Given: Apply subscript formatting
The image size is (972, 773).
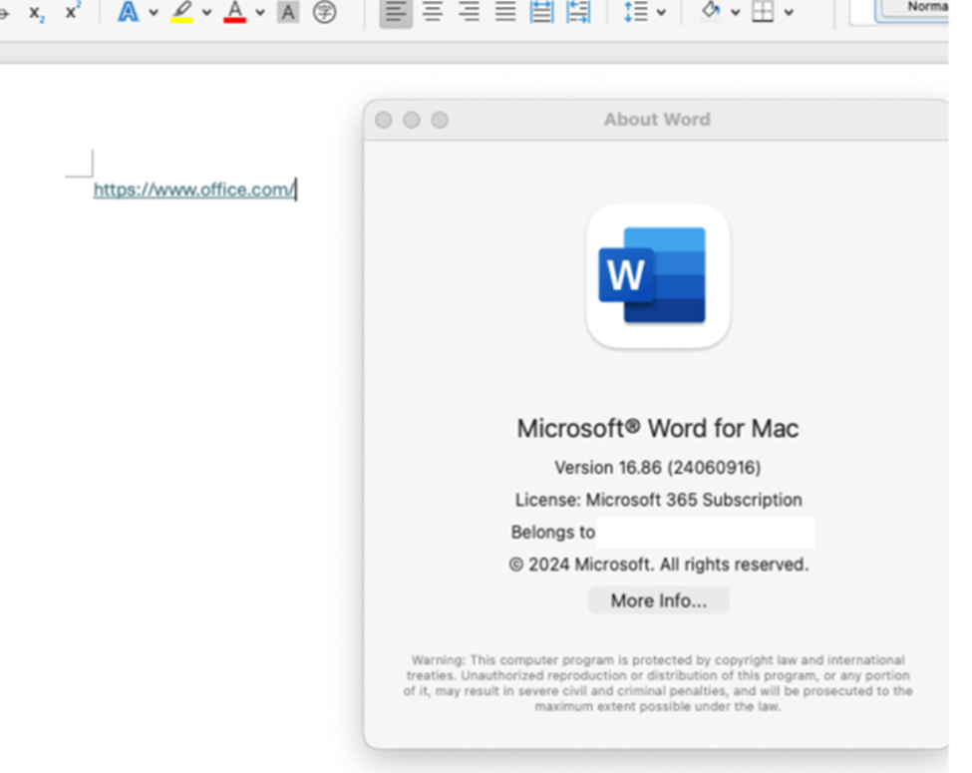Looking at the screenshot, I should (x=37, y=12).
